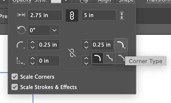Viewport: 171px width, 103px height.
Task: Open the Shape panel link
Action: 127,1
